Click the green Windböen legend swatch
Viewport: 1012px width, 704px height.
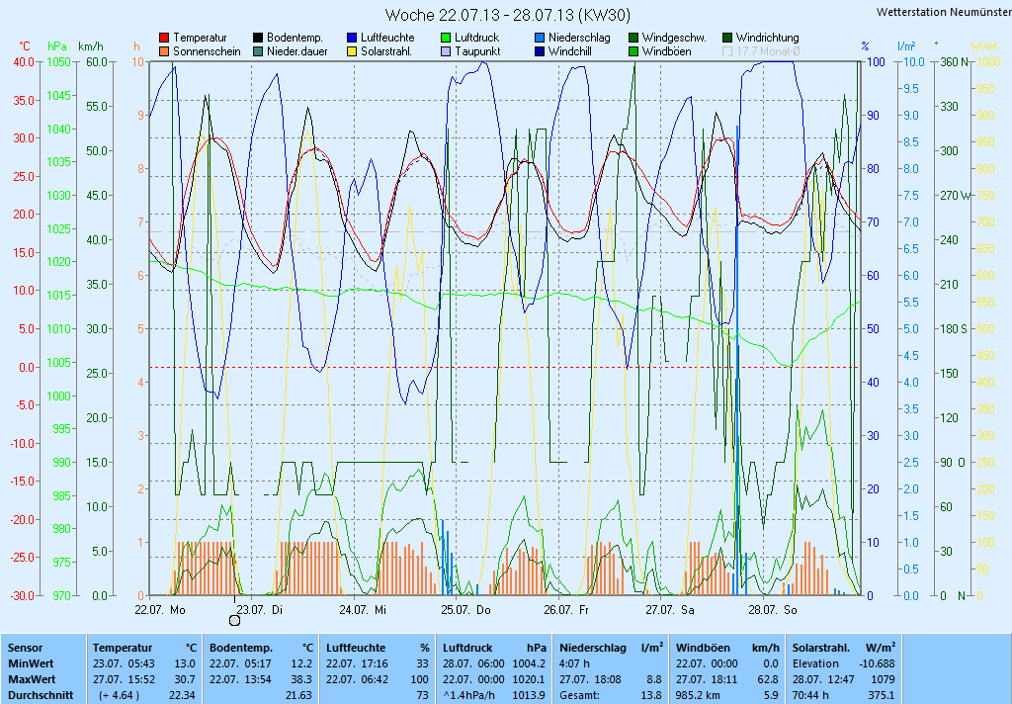(x=633, y=51)
